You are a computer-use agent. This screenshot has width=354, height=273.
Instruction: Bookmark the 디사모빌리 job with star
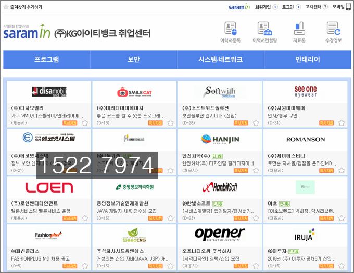[x=85, y=123]
